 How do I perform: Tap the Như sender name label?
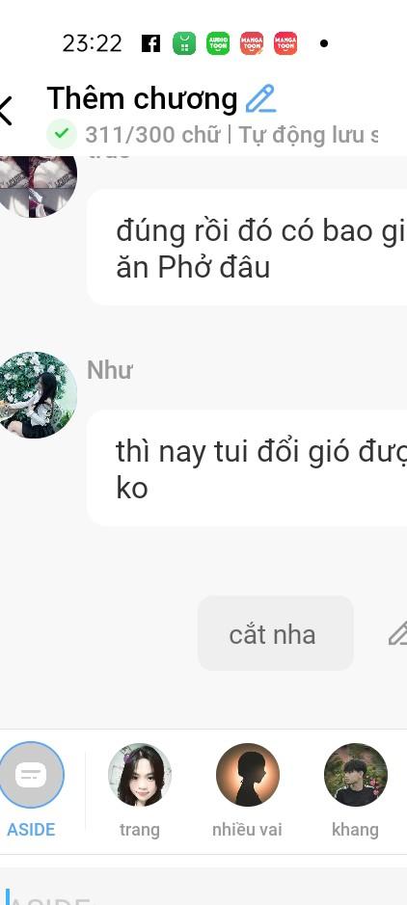[110, 370]
